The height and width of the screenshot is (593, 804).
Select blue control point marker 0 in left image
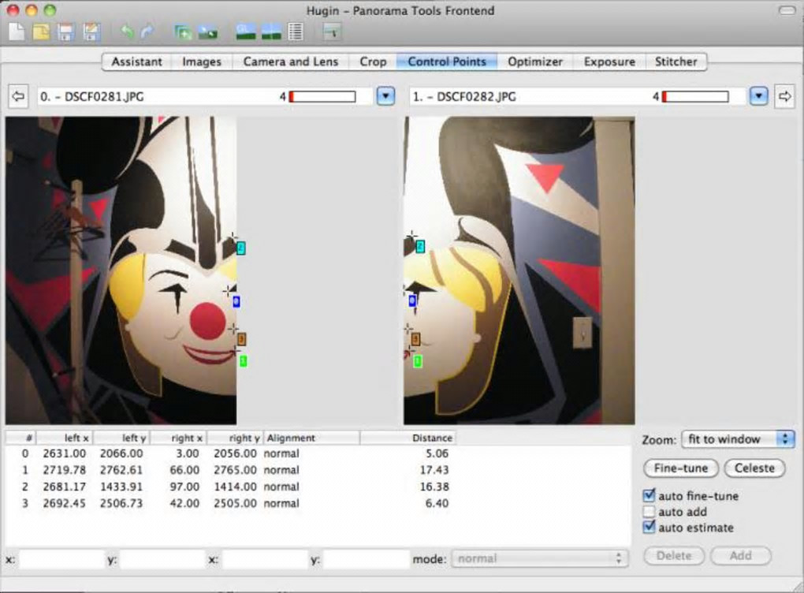coord(236,302)
